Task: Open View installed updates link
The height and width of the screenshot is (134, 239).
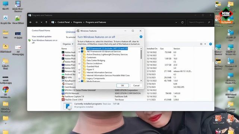Action: (x=41, y=36)
